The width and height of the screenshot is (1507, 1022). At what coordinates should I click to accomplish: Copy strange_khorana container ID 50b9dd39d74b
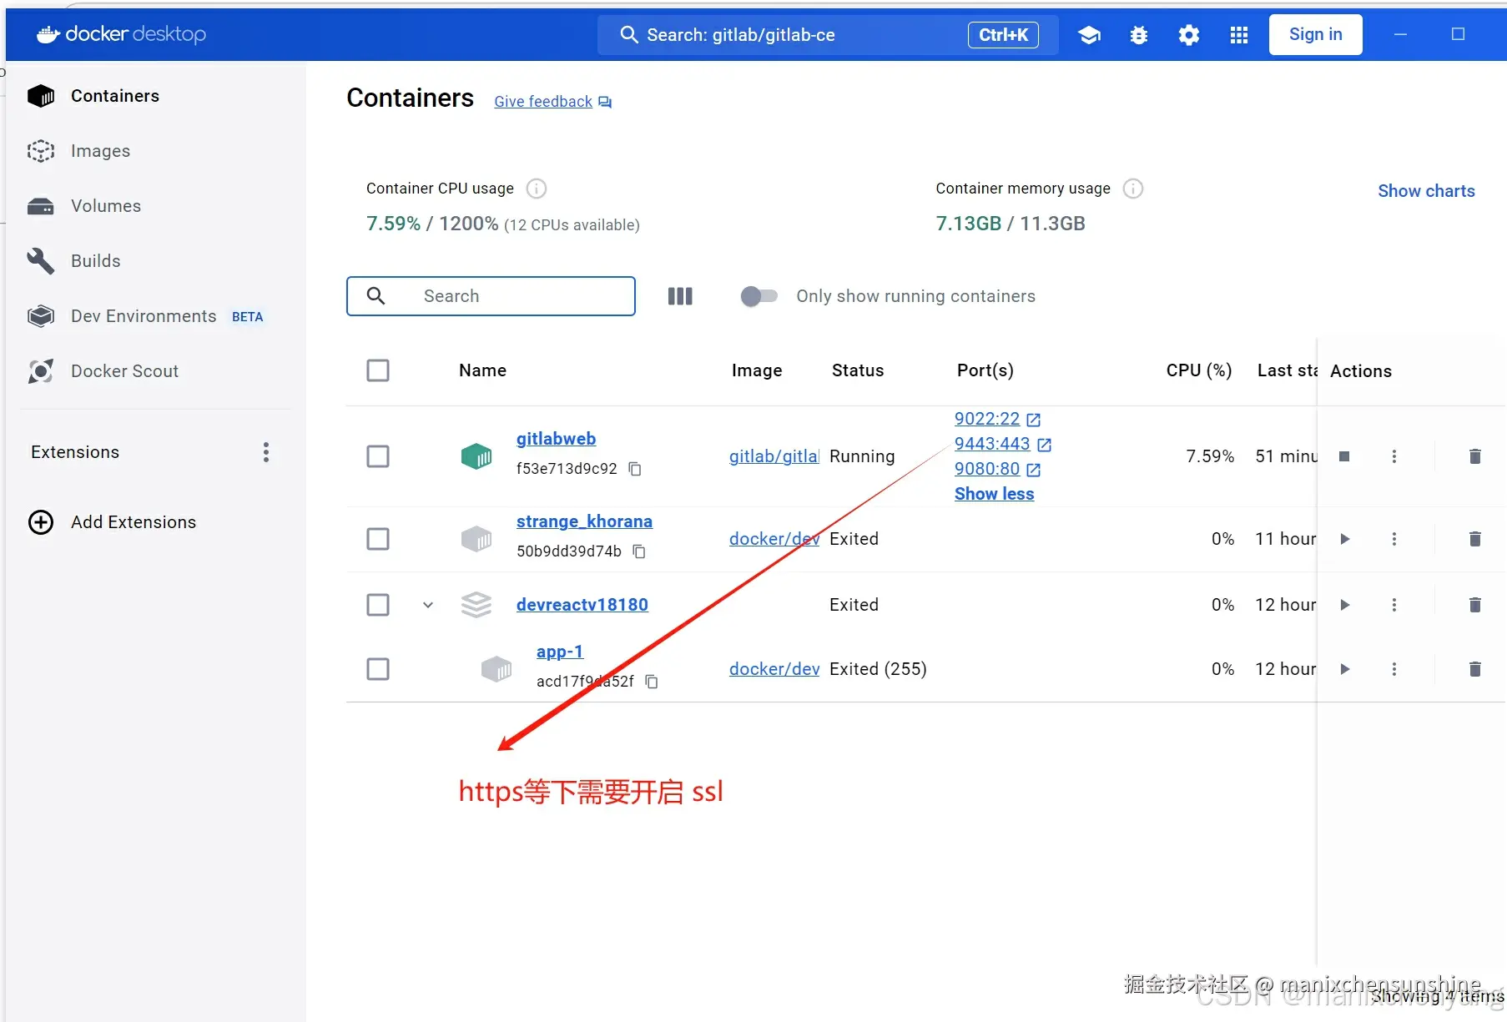tap(639, 551)
